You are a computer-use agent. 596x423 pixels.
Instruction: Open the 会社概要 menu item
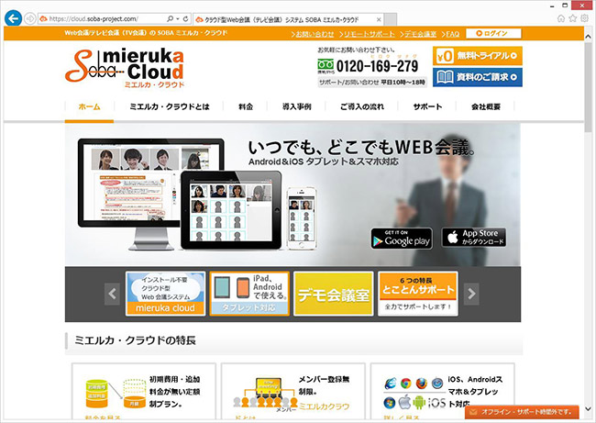point(486,106)
